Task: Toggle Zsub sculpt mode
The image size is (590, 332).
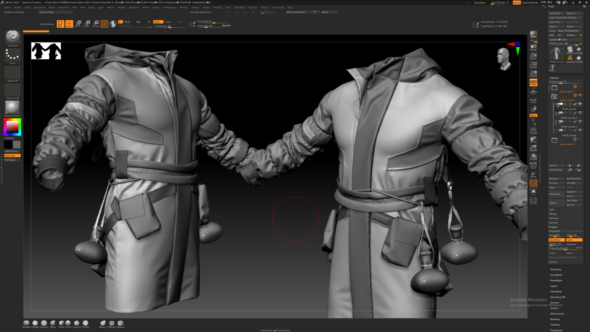Action: (168, 22)
